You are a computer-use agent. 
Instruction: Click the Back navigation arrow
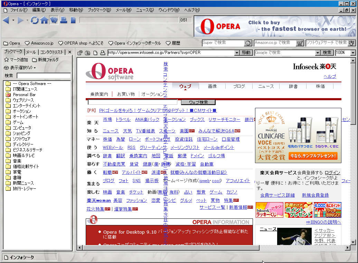click(6, 20)
